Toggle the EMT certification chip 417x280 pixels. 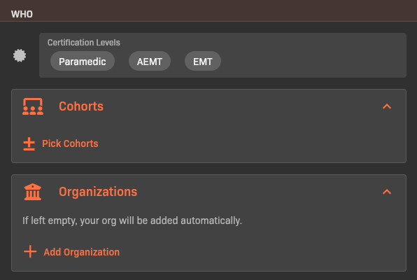point(203,61)
